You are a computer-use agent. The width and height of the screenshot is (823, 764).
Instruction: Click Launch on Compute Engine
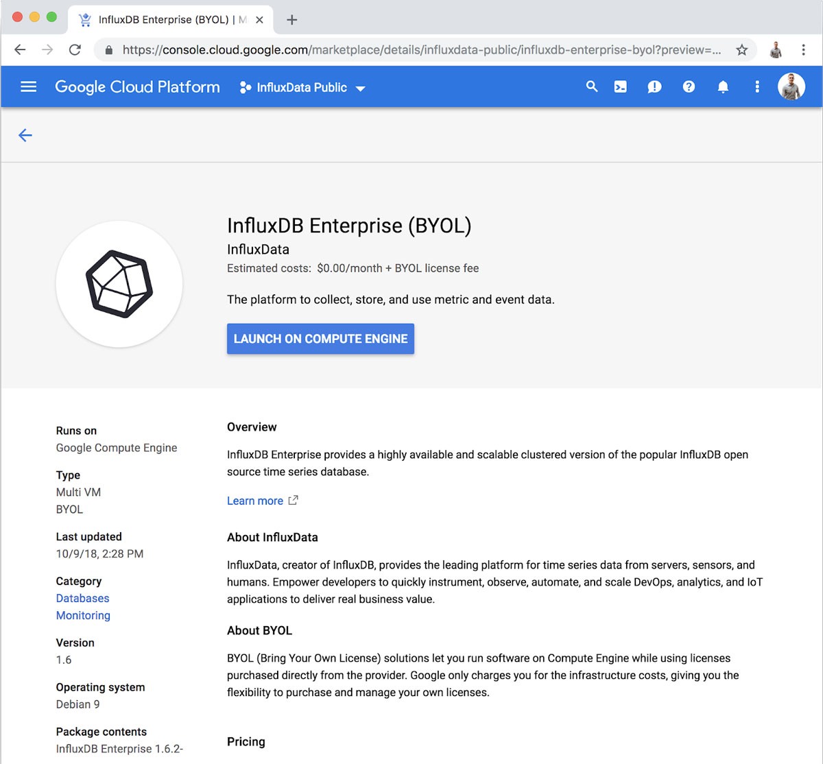point(320,338)
